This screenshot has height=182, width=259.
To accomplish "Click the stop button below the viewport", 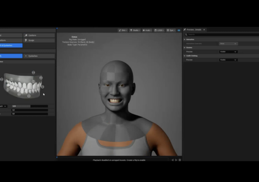I will point(180,160).
